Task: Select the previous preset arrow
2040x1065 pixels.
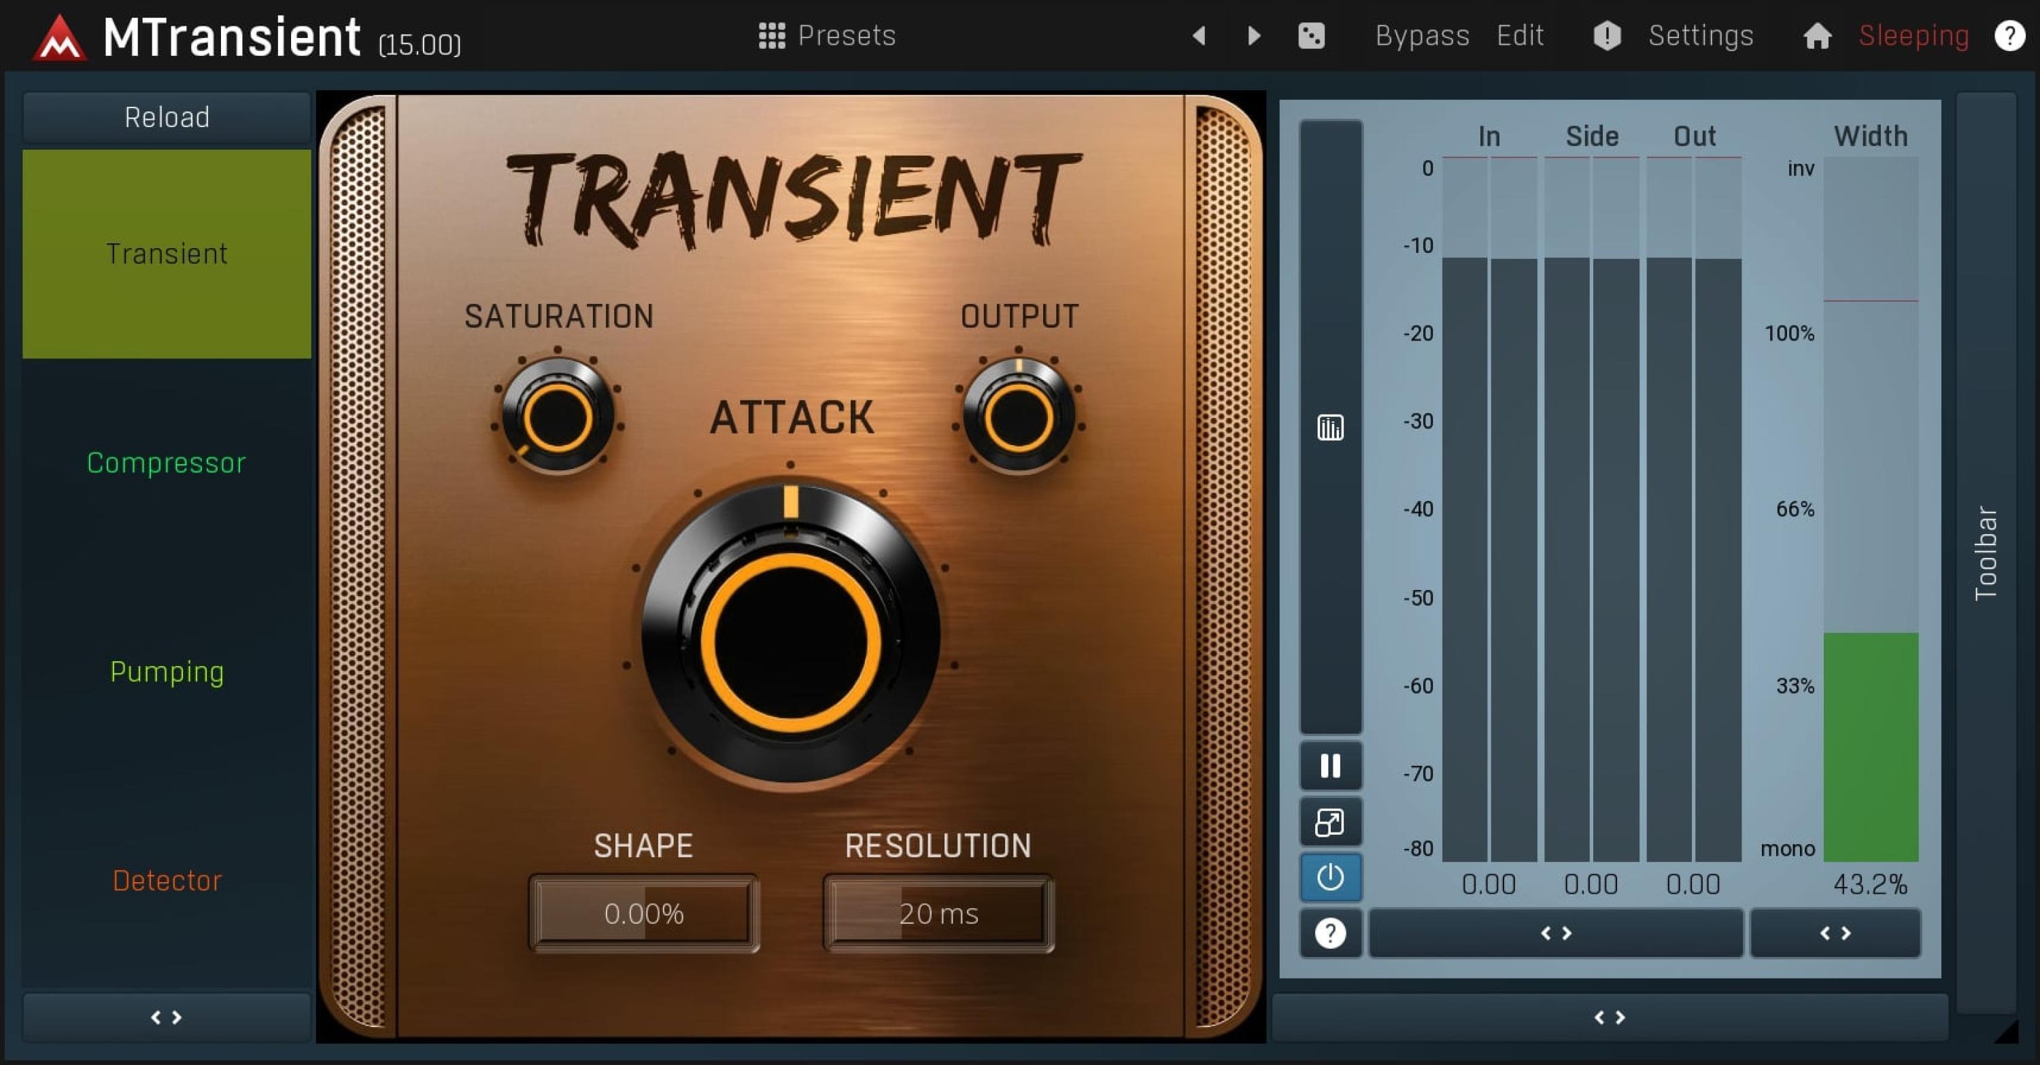Action: pyautogui.click(x=1197, y=35)
